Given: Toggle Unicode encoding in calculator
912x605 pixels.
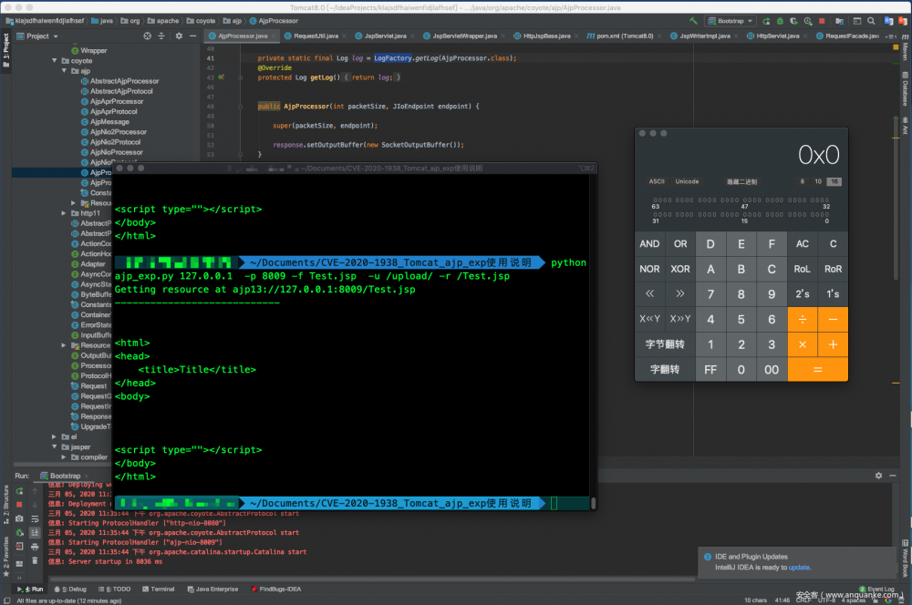Looking at the screenshot, I should coord(687,181).
